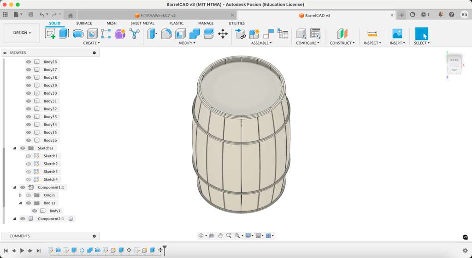
Task: Select Body1 in the browser tree
Action: [55, 211]
